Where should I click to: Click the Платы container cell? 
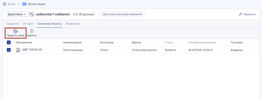(x=104, y=50)
